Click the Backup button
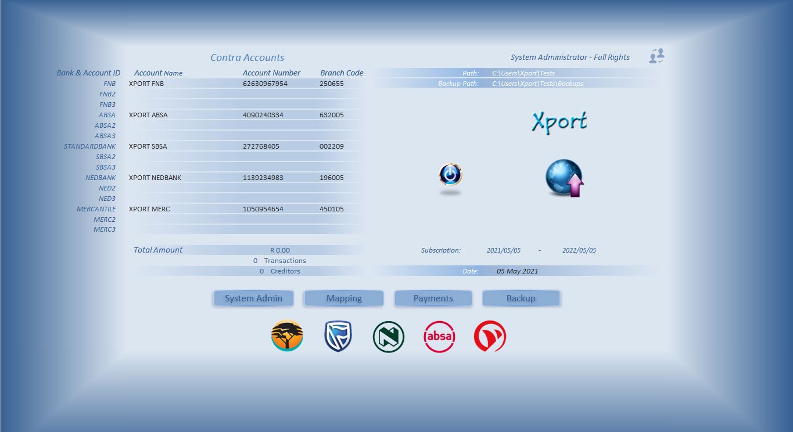793x432 pixels. click(521, 298)
